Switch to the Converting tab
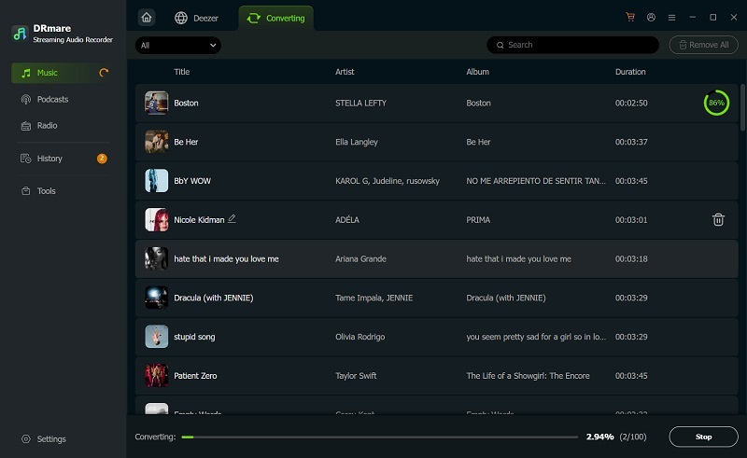The image size is (747, 458). pyautogui.click(x=275, y=18)
